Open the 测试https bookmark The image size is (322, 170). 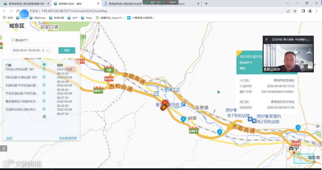38,18
